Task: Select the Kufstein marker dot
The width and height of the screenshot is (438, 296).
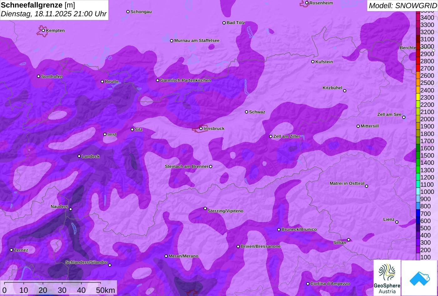Action: pyautogui.click(x=313, y=62)
